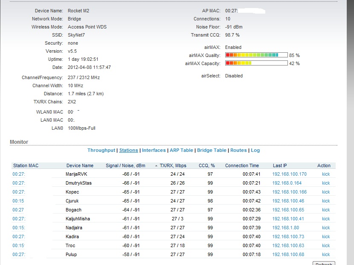Kick the Bogach station
Viewport: 354px width, 265px height.
pos(326,210)
